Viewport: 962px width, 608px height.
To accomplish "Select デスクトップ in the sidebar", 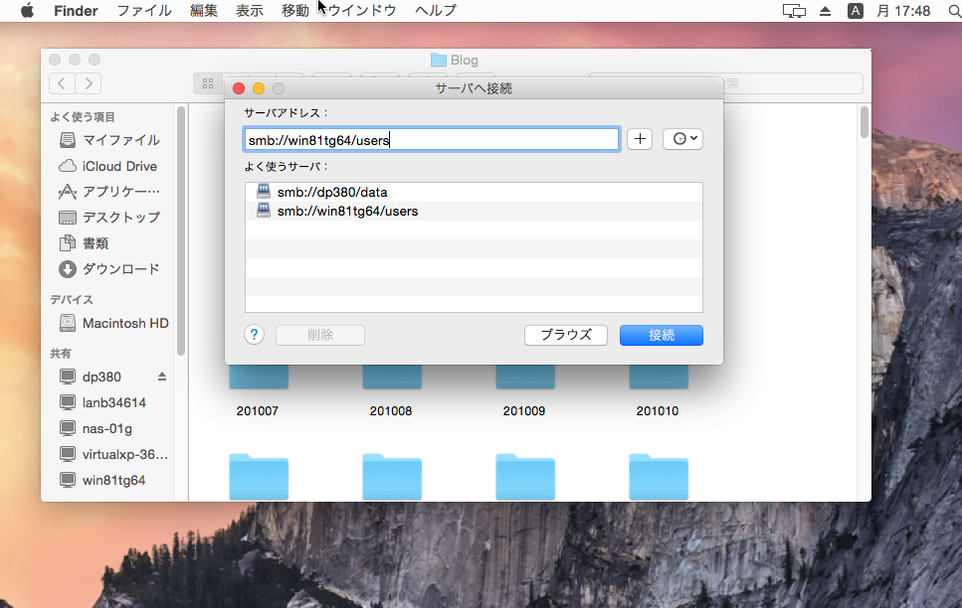I will (x=112, y=218).
